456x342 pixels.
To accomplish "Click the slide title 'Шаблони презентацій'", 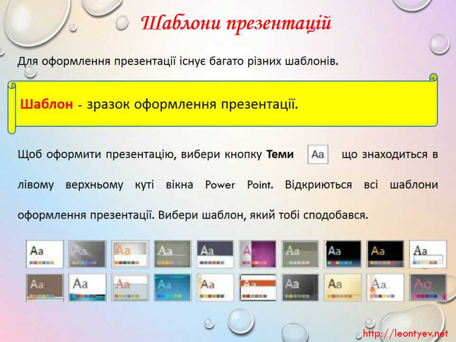I will coord(236,23).
